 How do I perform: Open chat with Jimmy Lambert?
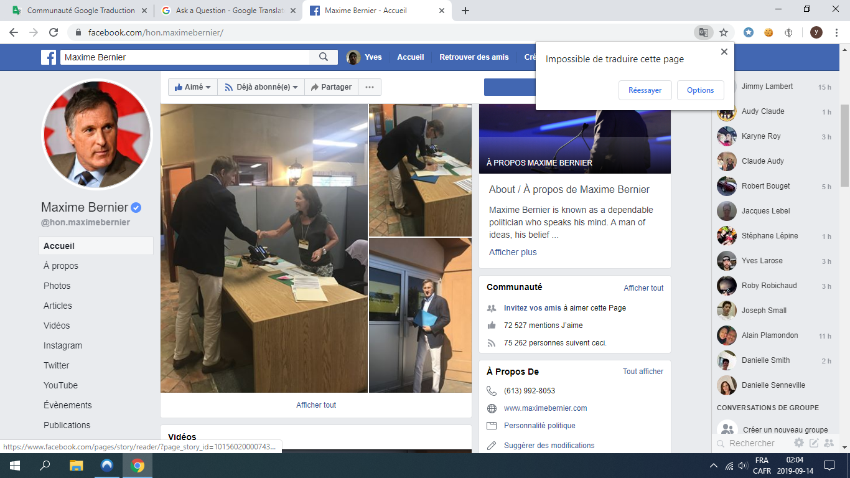tap(774, 87)
